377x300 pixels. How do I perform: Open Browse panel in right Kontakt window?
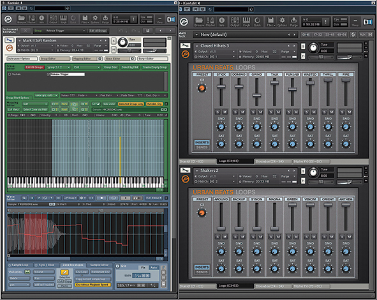[199, 22]
